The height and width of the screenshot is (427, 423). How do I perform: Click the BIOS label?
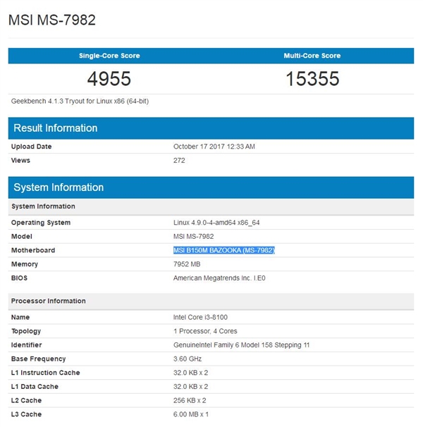19,278
